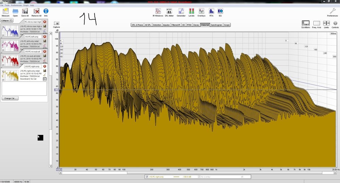
Task: Switch to the SPL & Phase graph
Action: 137,25
